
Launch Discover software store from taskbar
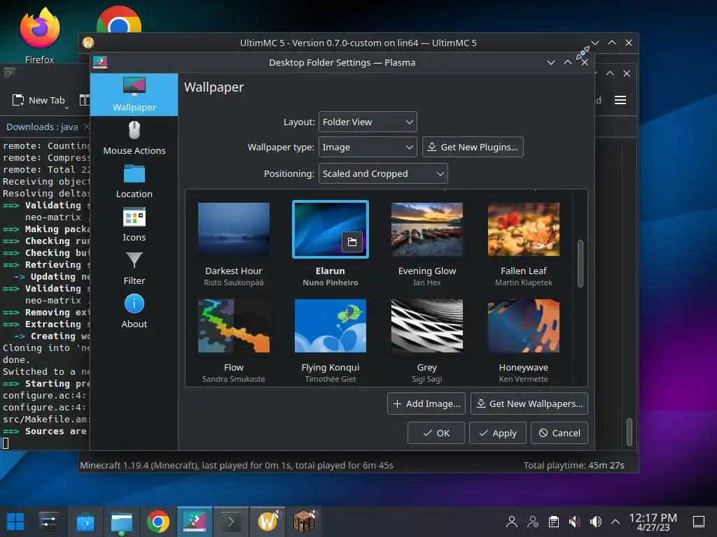tap(85, 522)
